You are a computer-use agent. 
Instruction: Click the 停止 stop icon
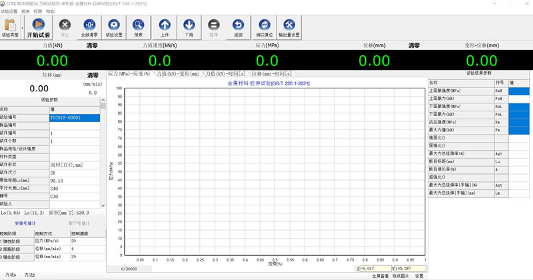[65, 27]
